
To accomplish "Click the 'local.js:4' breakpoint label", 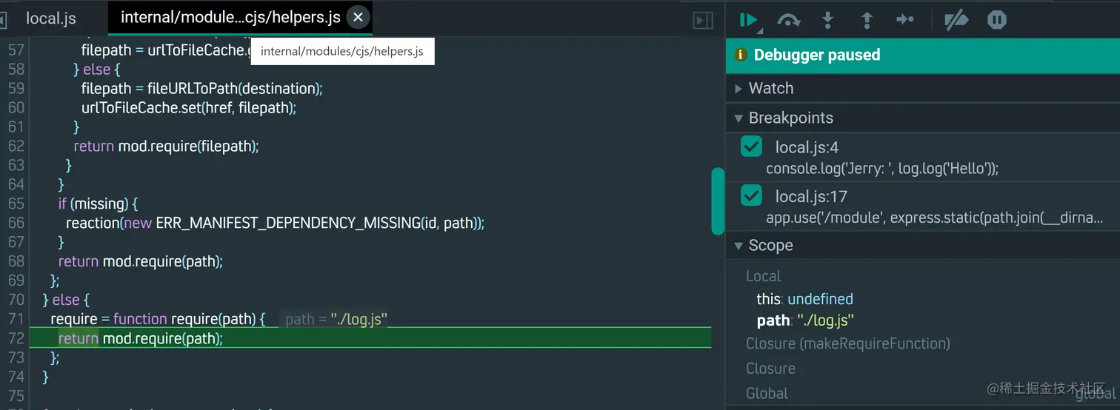I will click(807, 147).
